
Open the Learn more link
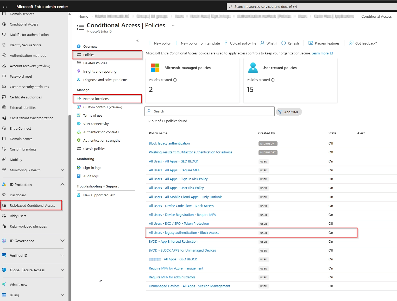coord(320,53)
